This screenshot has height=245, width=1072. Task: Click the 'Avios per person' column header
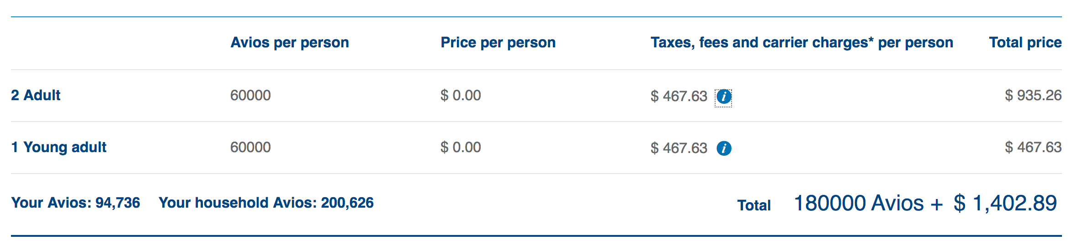coord(289,42)
